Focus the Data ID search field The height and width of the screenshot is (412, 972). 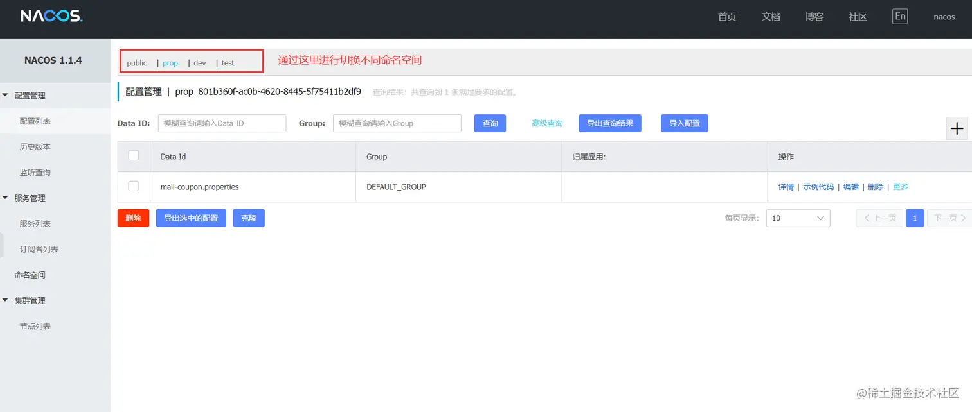(222, 123)
